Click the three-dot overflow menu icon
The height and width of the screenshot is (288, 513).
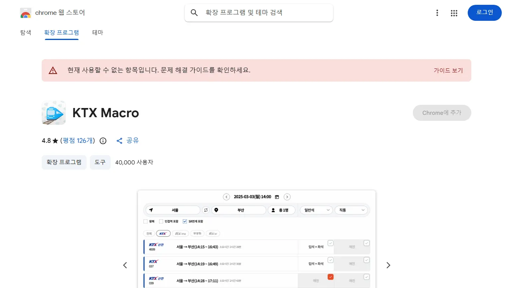437,12
